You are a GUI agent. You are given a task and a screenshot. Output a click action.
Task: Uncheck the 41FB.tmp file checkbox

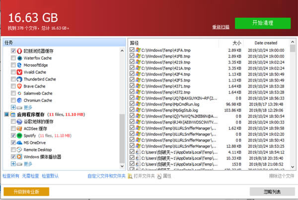click(132, 56)
